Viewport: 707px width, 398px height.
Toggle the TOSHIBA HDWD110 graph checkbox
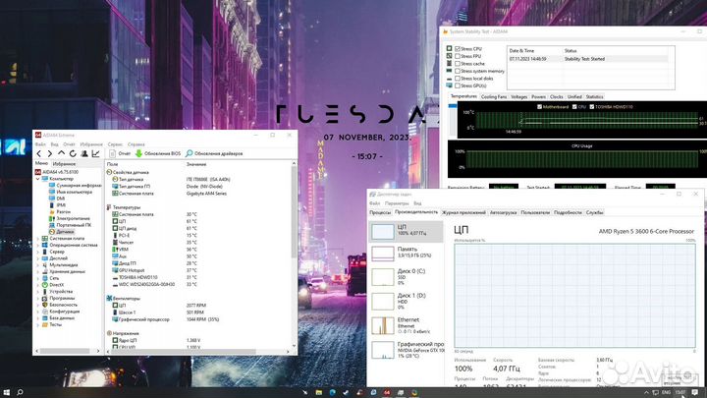(591, 107)
